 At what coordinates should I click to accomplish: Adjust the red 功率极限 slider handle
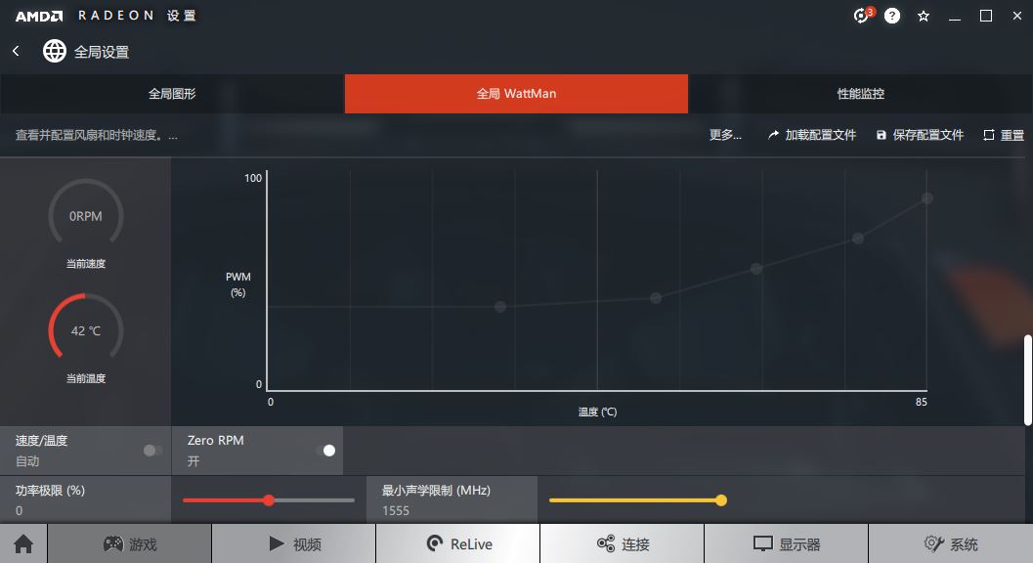coord(269,500)
